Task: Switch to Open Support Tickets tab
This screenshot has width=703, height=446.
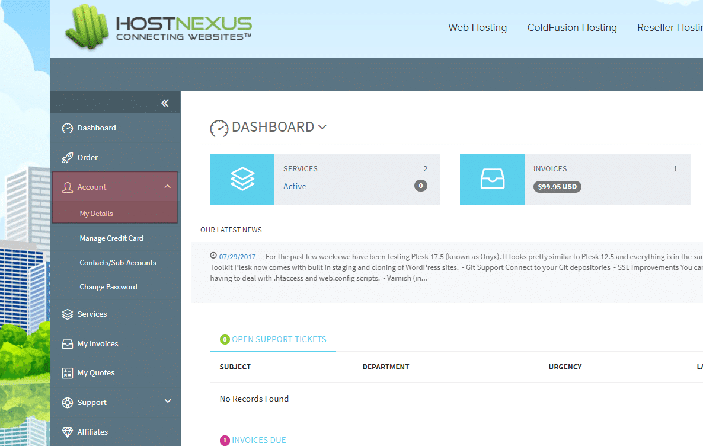Action: (x=279, y=340)
